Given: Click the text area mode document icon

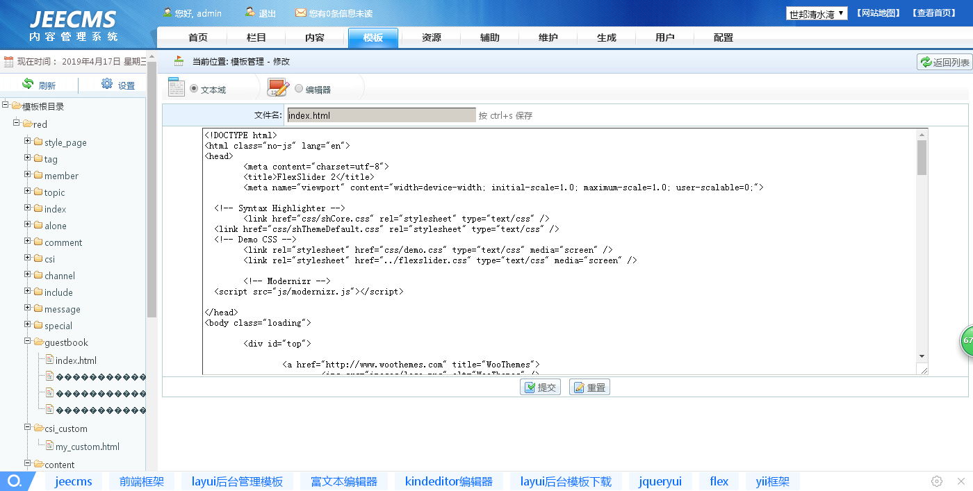Looking at the screenshot, I should pyautogui.click(x=177, y=88).
